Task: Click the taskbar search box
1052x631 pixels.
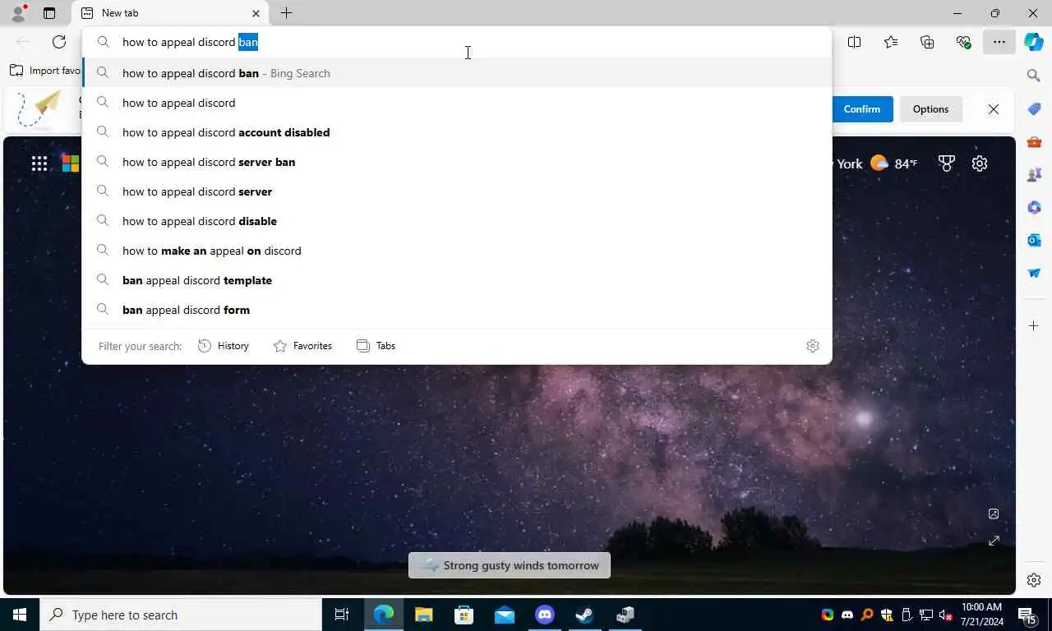Action: 181,615
